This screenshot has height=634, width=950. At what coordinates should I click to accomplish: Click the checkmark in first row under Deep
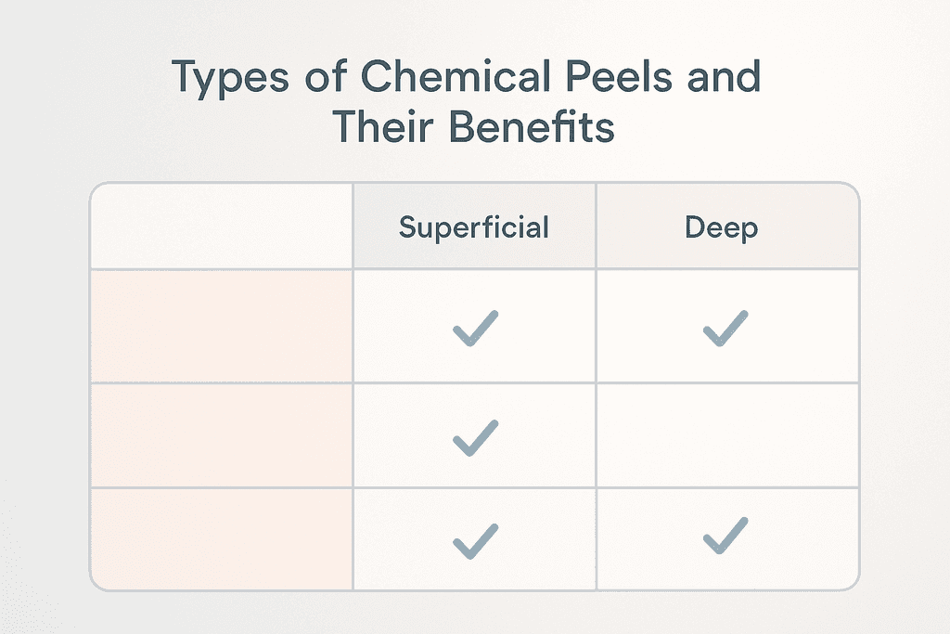(725, 330)
